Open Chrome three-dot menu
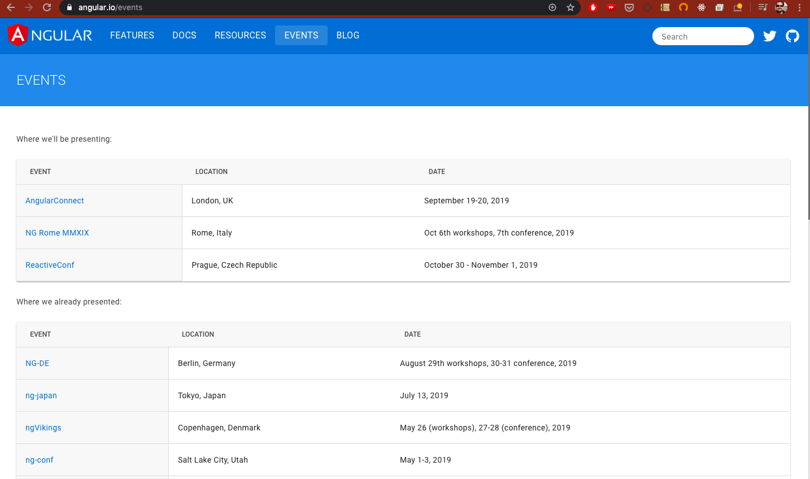The width and height of the screenshot is (810, 479). pos(799,7)
